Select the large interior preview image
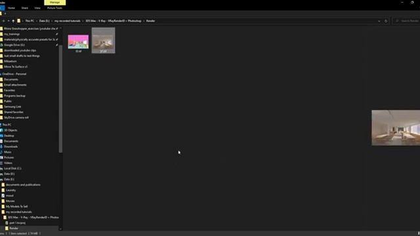The height and width of the screenshot is (236, 420). tap(396, 128)
